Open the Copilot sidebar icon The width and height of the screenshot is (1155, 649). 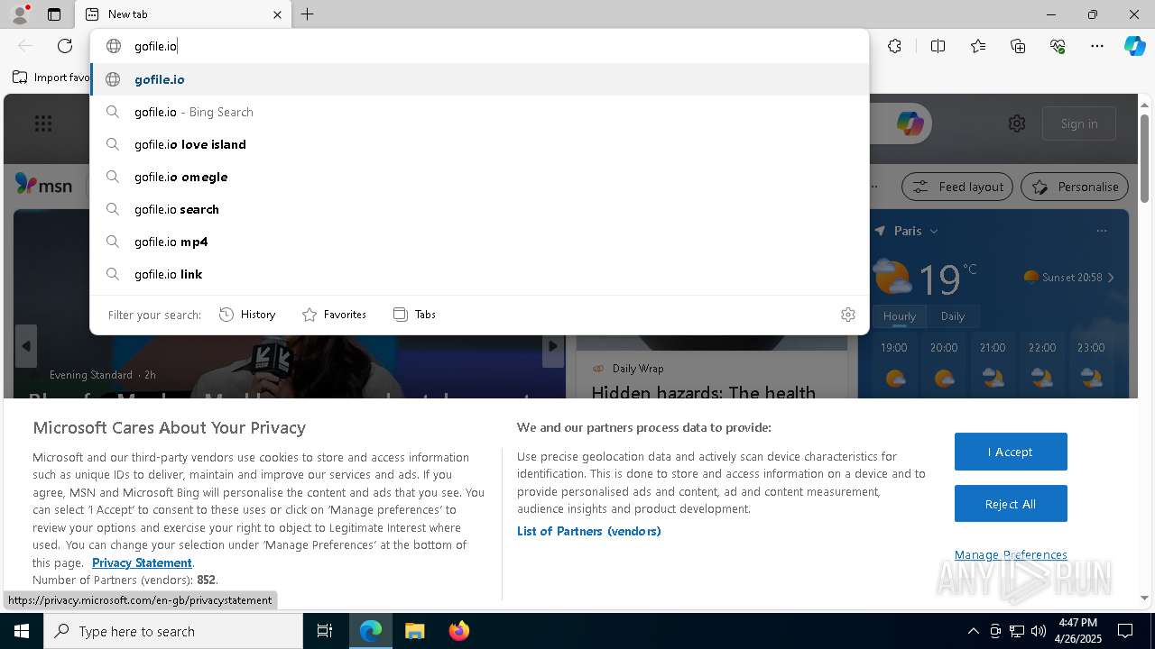pos(1134,46)
